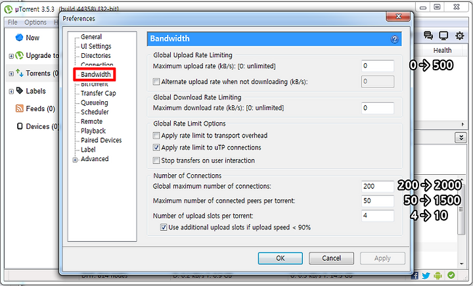Click the Torrents arrows icon in sidebar
The height and width of the screenshot is (286, 473).
click(19, 73)
